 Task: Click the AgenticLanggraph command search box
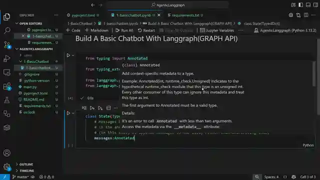168,5
